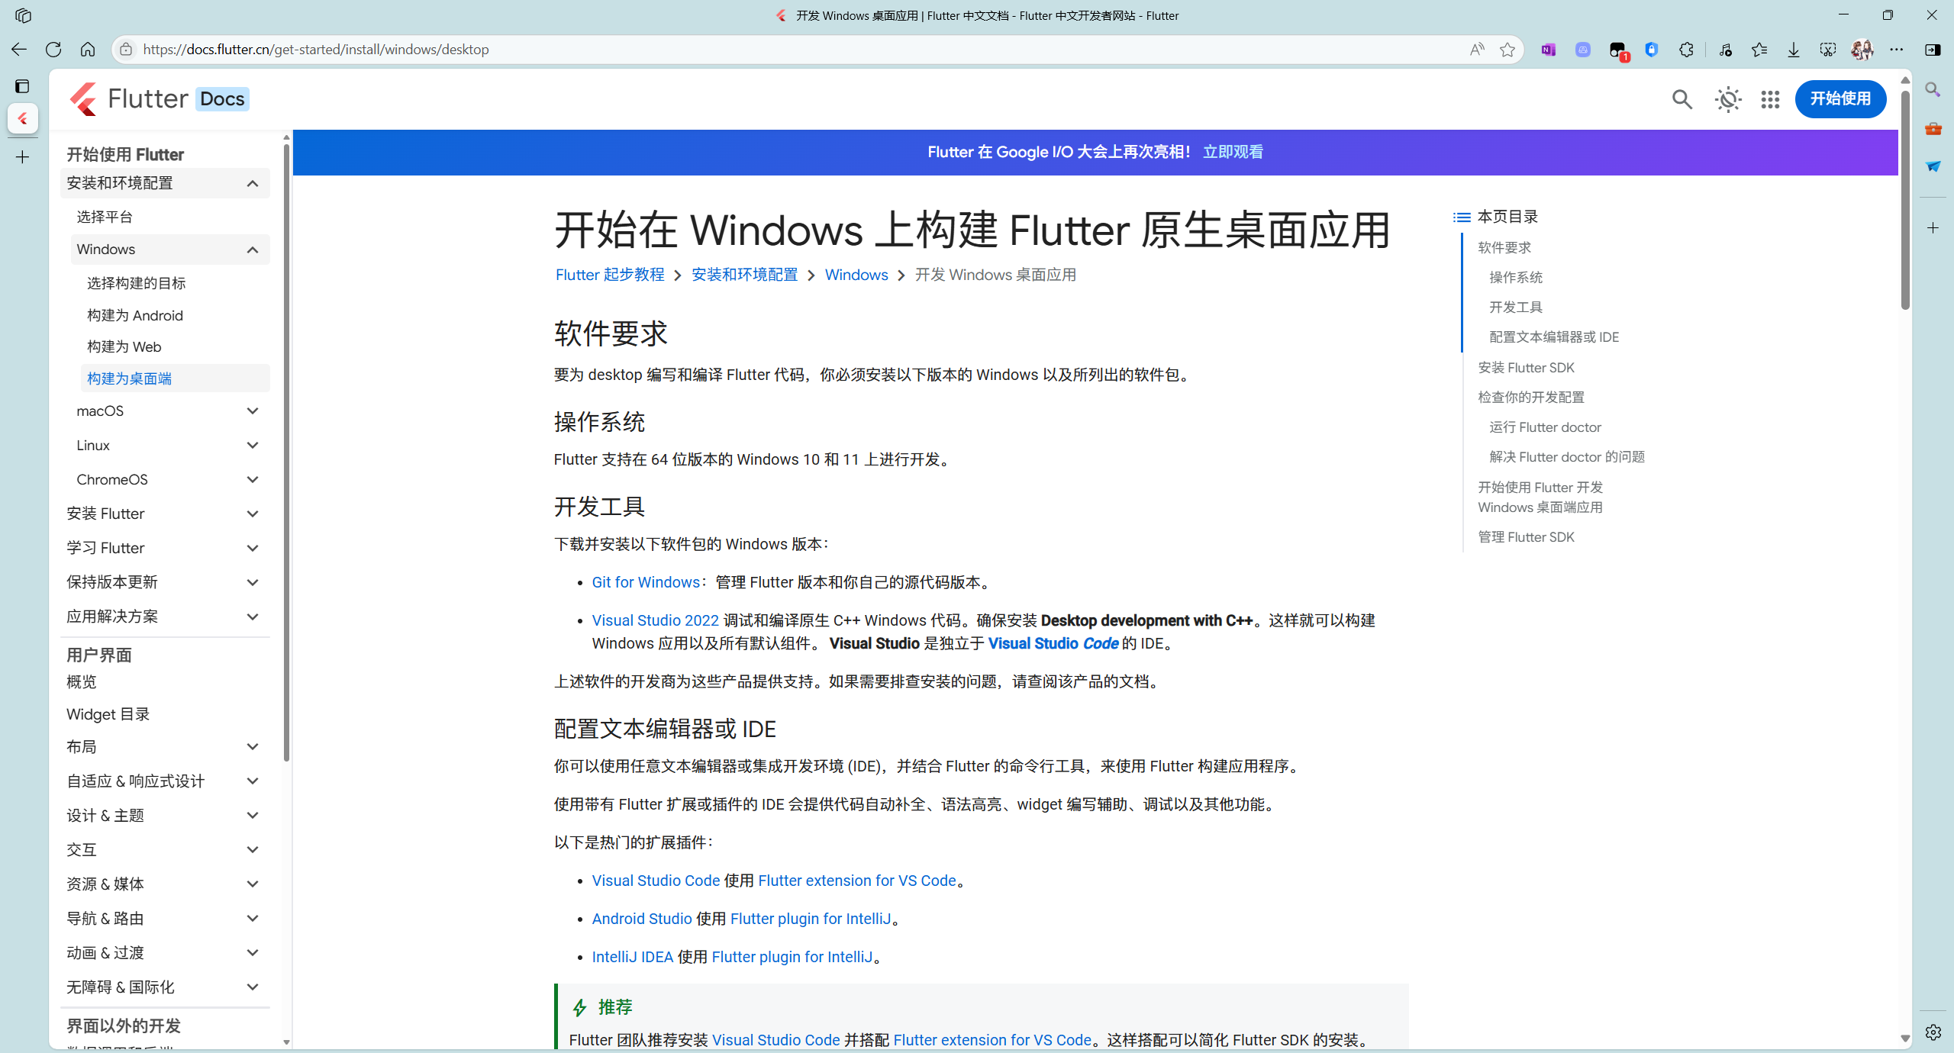Click breadcrumb 安装和环境配置

click(x=744, y=275)
